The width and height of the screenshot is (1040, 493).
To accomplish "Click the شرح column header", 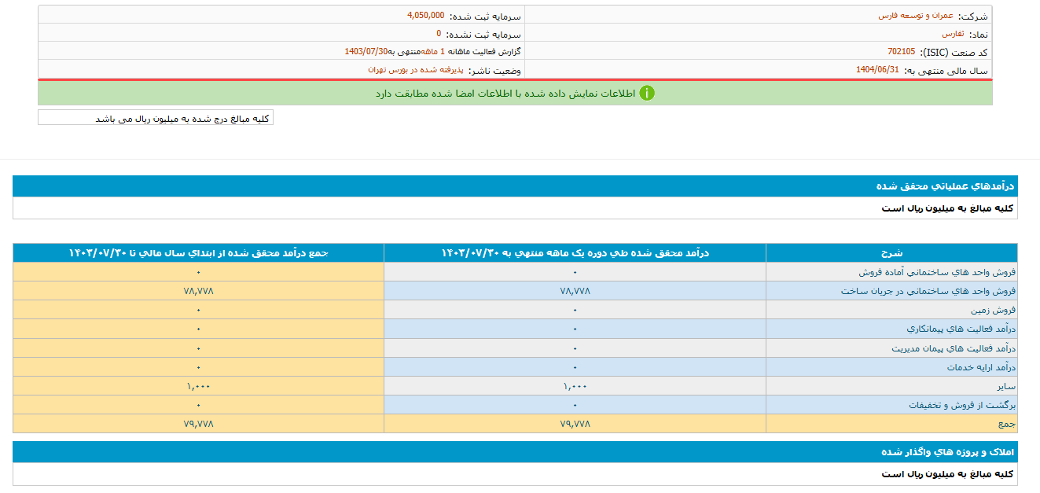I will [x=891, y=252].
